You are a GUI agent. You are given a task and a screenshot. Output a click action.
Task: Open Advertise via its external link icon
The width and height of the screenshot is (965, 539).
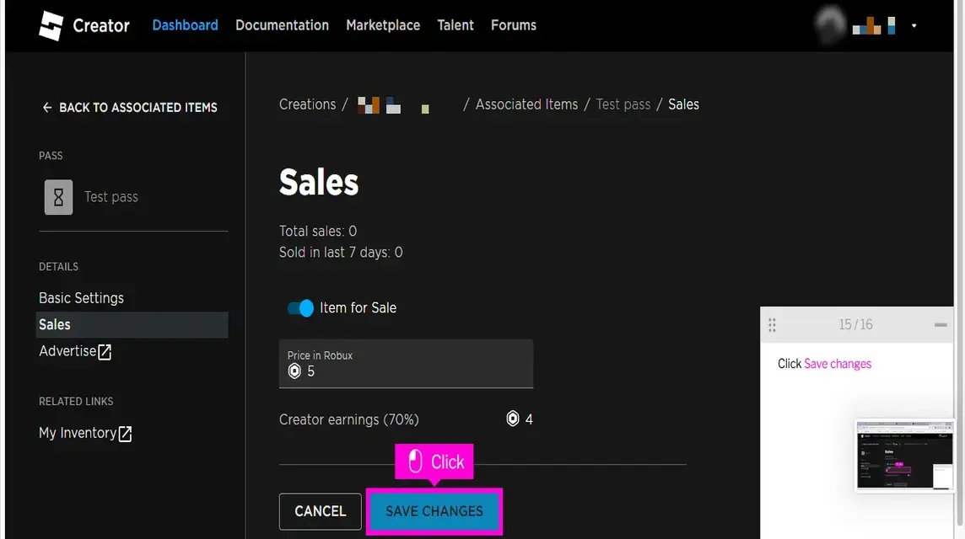105,351
